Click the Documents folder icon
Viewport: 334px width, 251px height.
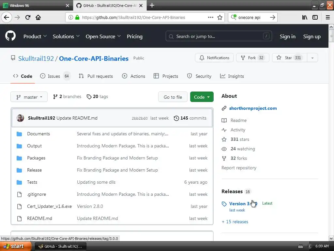pos(19,134)
